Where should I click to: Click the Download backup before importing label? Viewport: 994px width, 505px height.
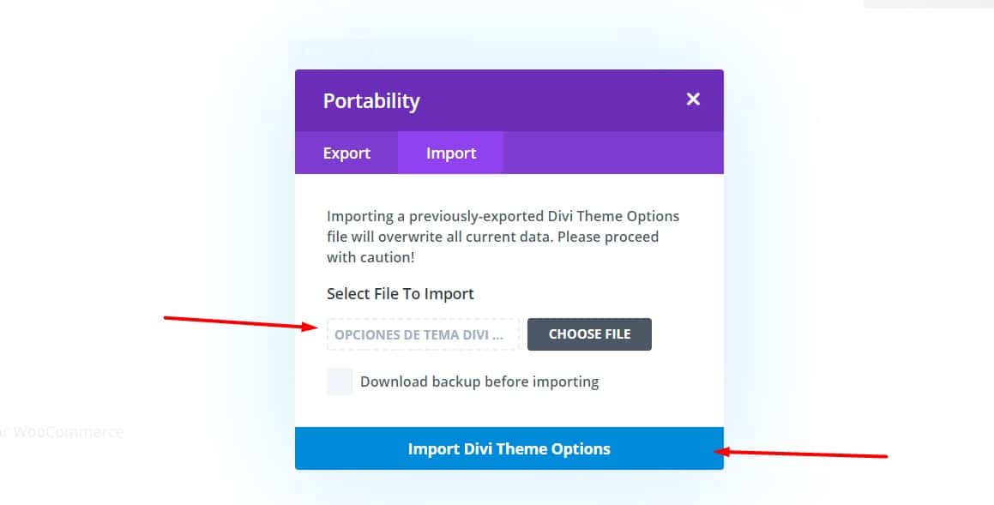pyautogui.click(x=479, y=382)
